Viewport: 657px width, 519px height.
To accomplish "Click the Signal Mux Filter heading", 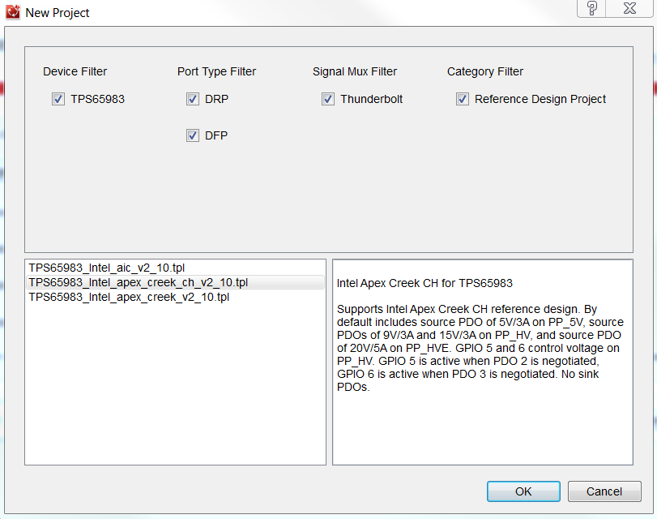I will (x=355, y=71).
